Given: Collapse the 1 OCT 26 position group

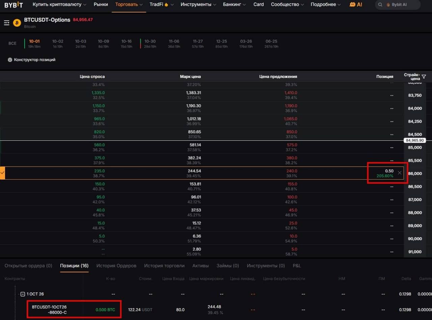Looking at the screenshot, I should [23, 294].
